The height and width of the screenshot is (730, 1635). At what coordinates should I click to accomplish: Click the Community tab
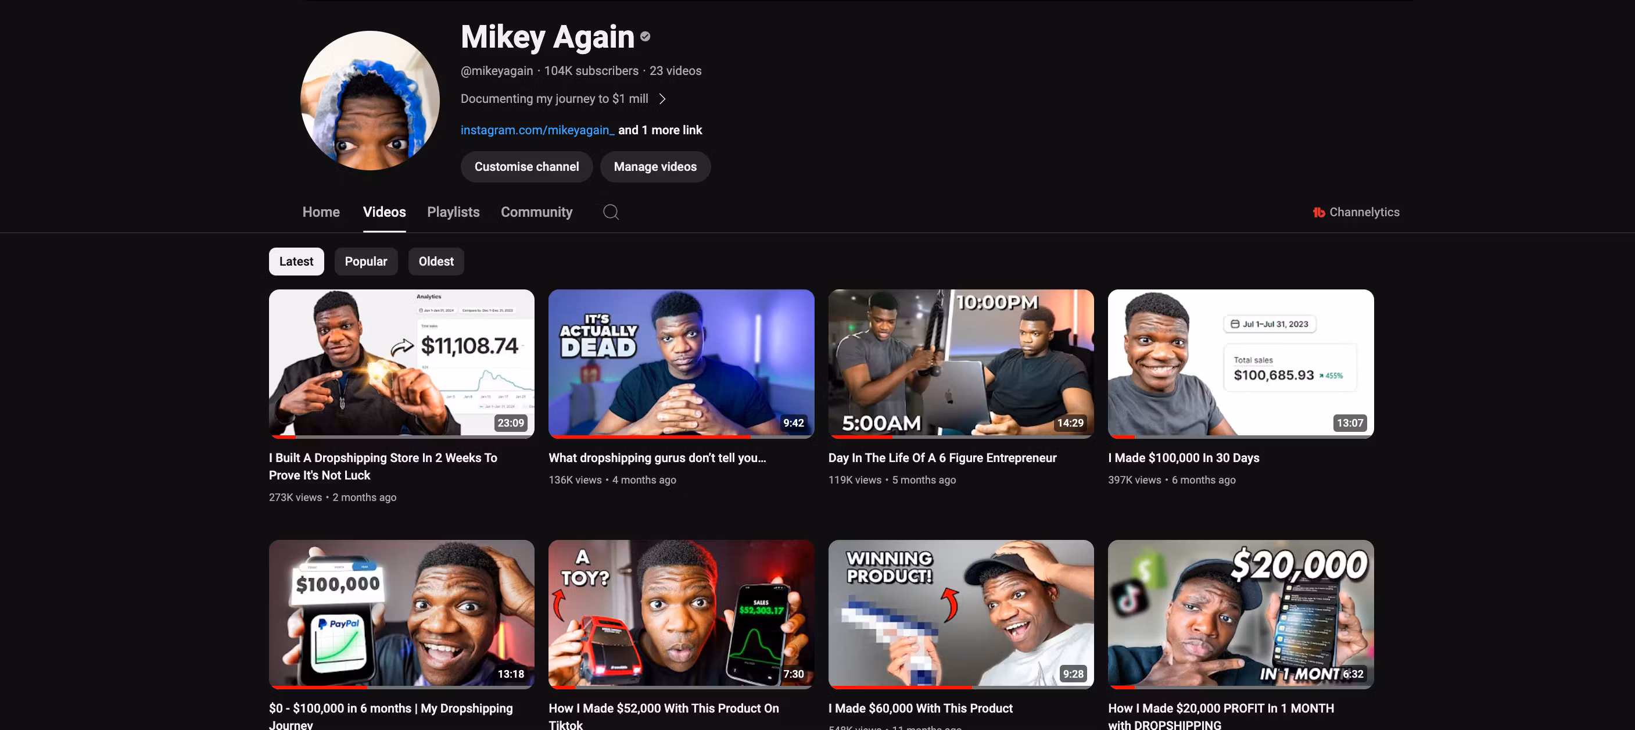click(536, 212)
